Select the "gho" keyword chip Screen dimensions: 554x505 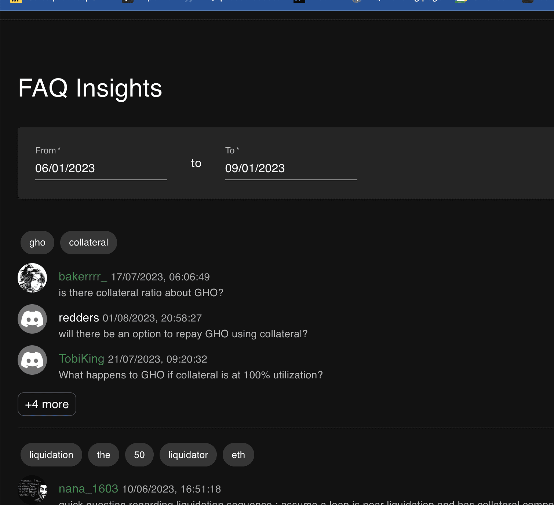pos(37,243)
